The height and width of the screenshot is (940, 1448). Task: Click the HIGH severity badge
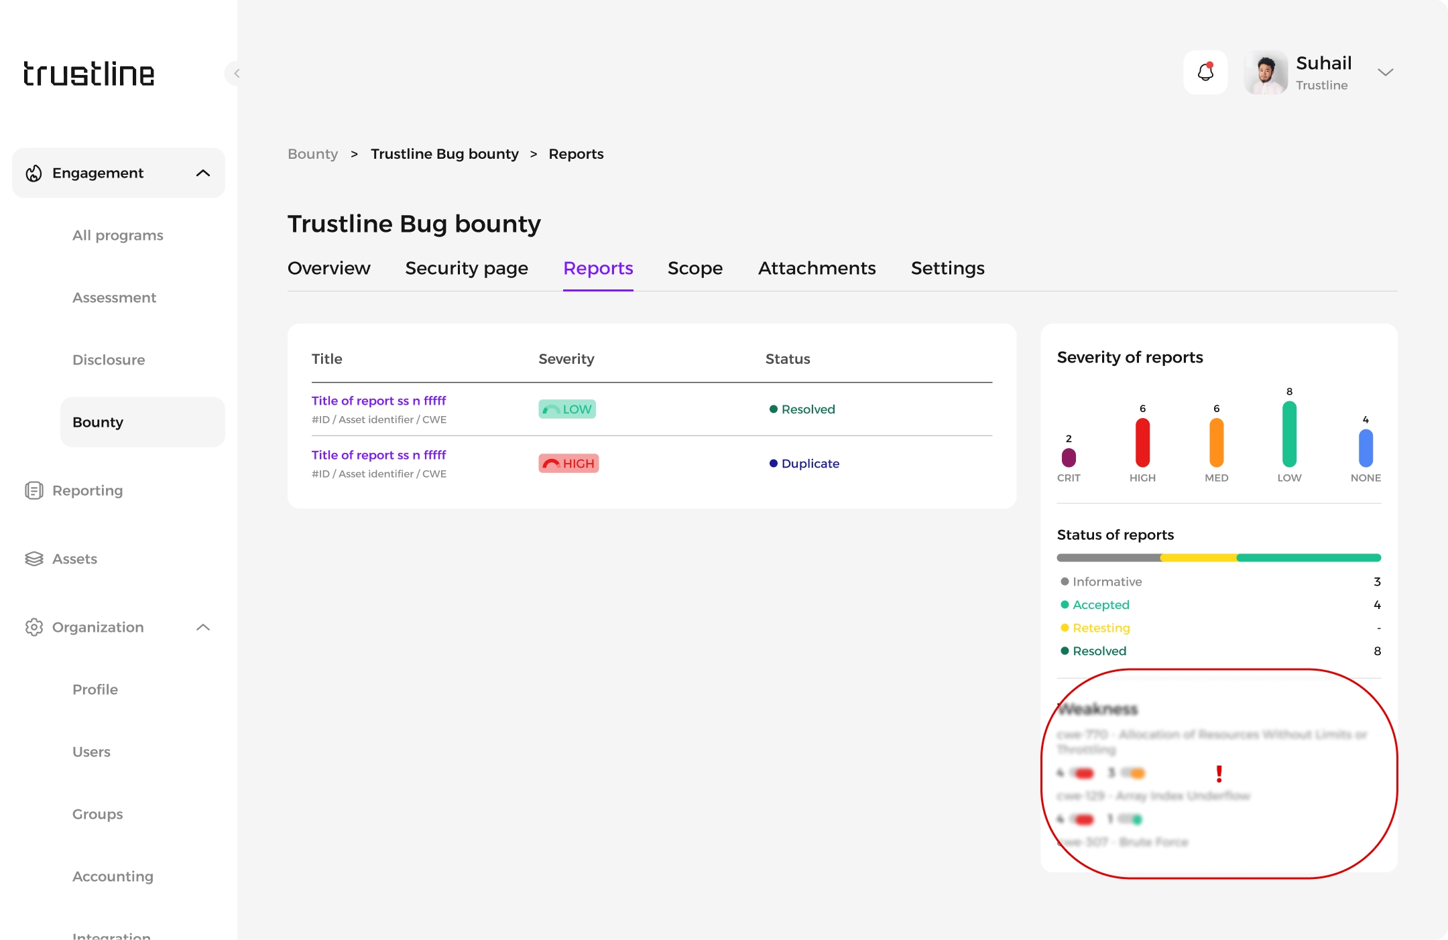[x=568, y=464]
